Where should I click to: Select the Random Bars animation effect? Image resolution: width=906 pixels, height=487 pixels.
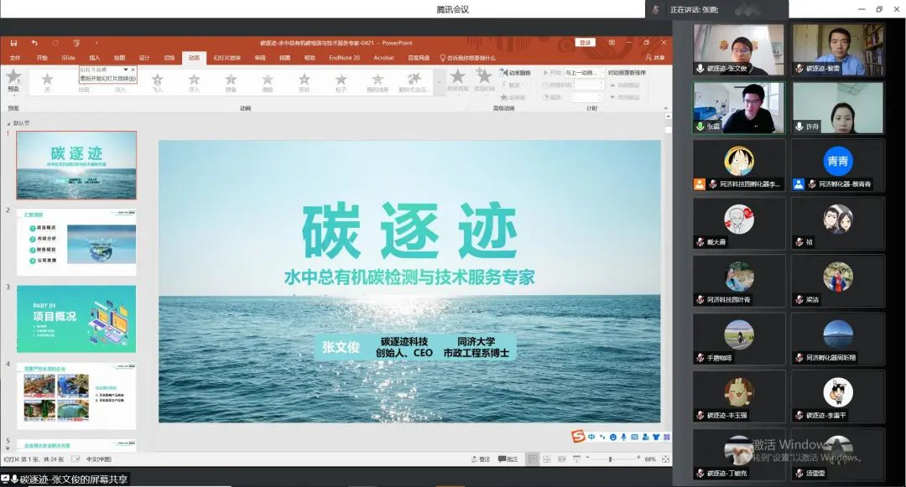pyautogui.click(x=377, y=82)
